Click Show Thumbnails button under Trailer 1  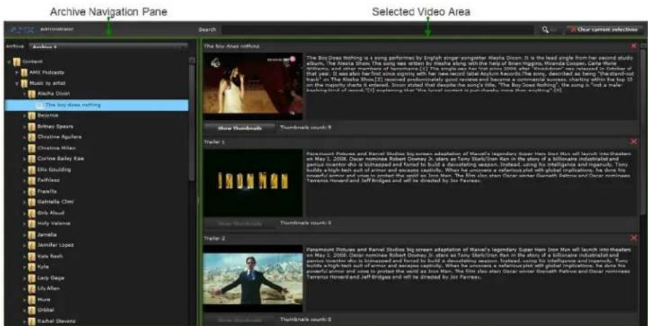(239, 224)
